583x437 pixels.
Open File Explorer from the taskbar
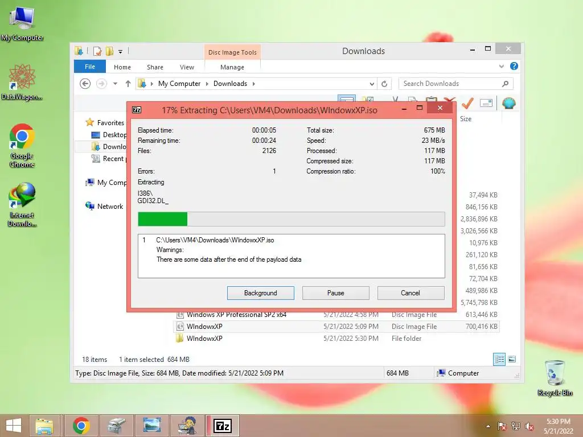pos(44,426)
